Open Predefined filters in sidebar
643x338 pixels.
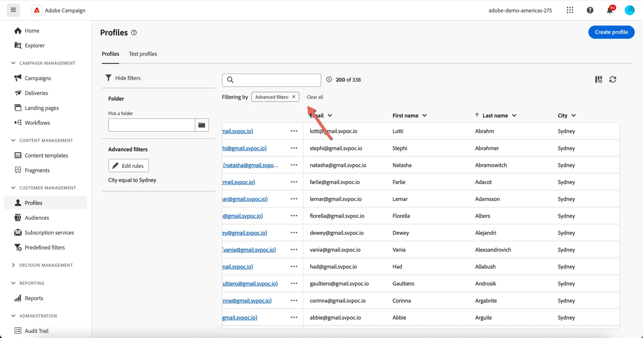[x=45, y=247]
